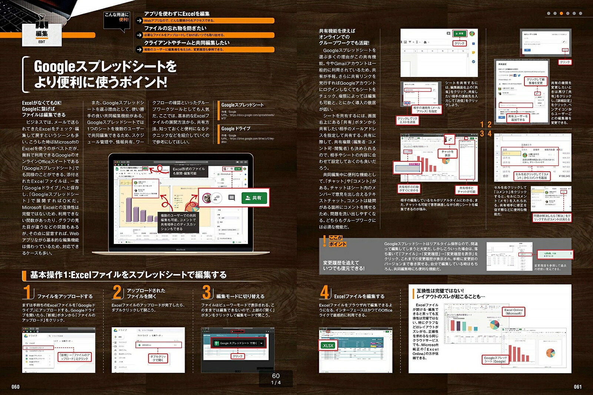The width and height of the screenshot is (593, 395).
Task: Click the chat icon beside the cat avatar
Action: point(217,198)
